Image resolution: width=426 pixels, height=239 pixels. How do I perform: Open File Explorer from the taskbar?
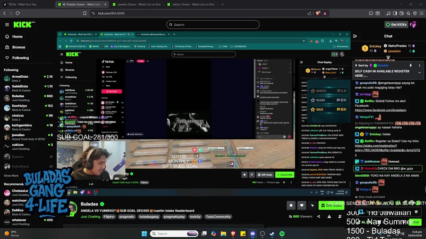click(223, 234)
